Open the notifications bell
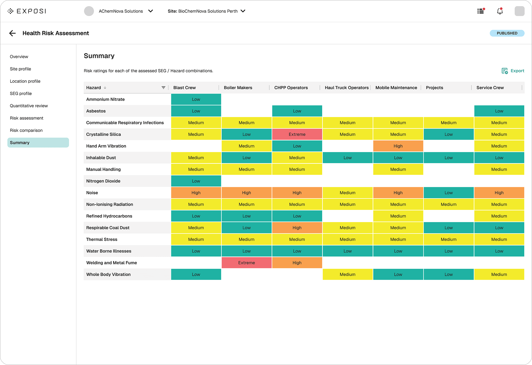 point(500,11)
